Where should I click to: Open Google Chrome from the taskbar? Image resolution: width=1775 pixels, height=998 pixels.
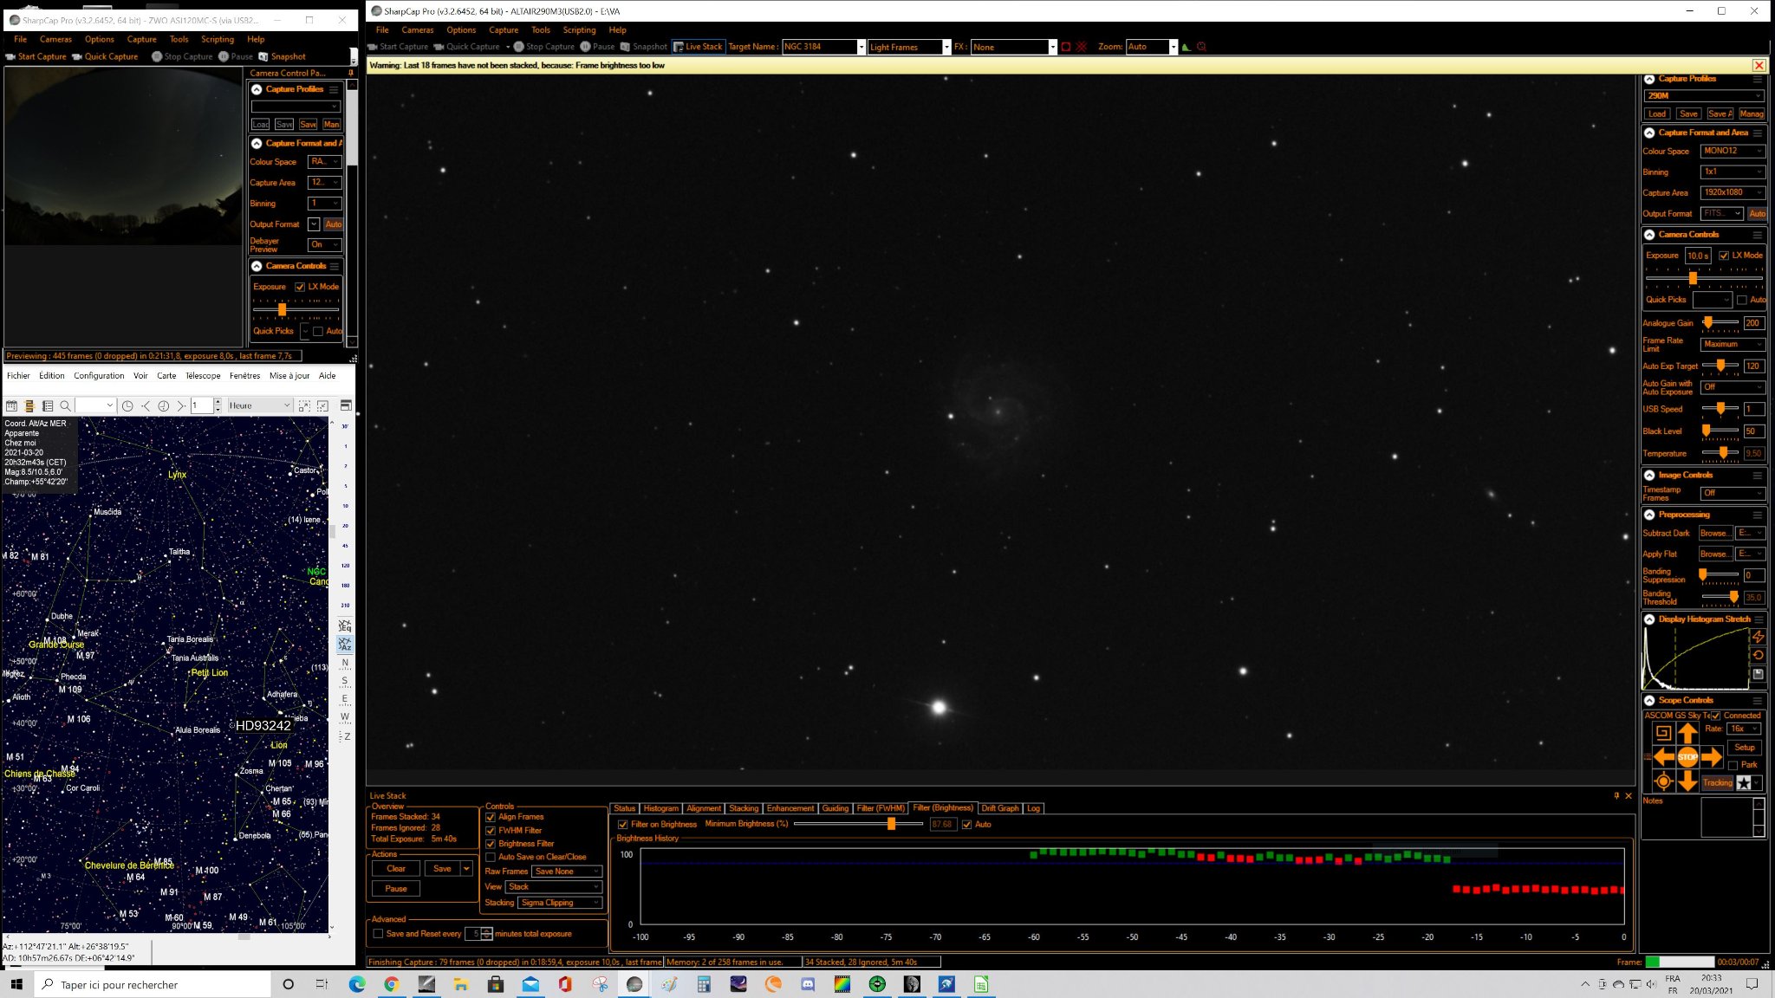click(392, 984)
